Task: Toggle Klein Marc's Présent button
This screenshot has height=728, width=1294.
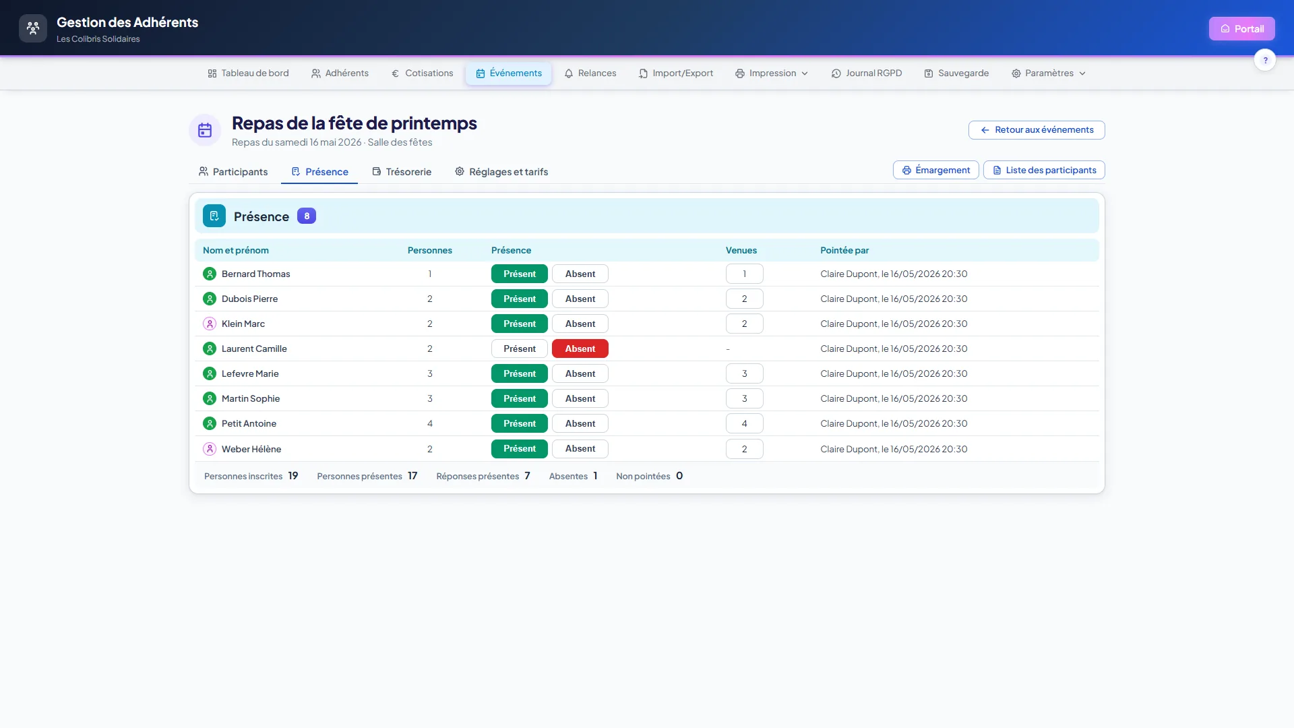Action: pyautogui.click(x=520, y=324)
